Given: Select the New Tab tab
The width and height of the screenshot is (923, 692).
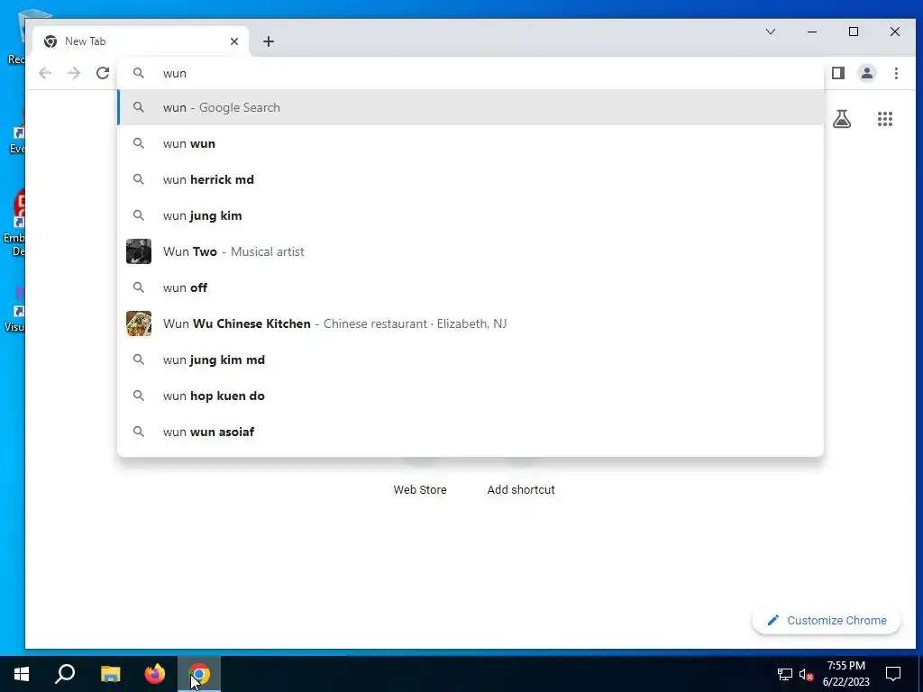Looking at the screenshot, I should (x=141, y=41).
